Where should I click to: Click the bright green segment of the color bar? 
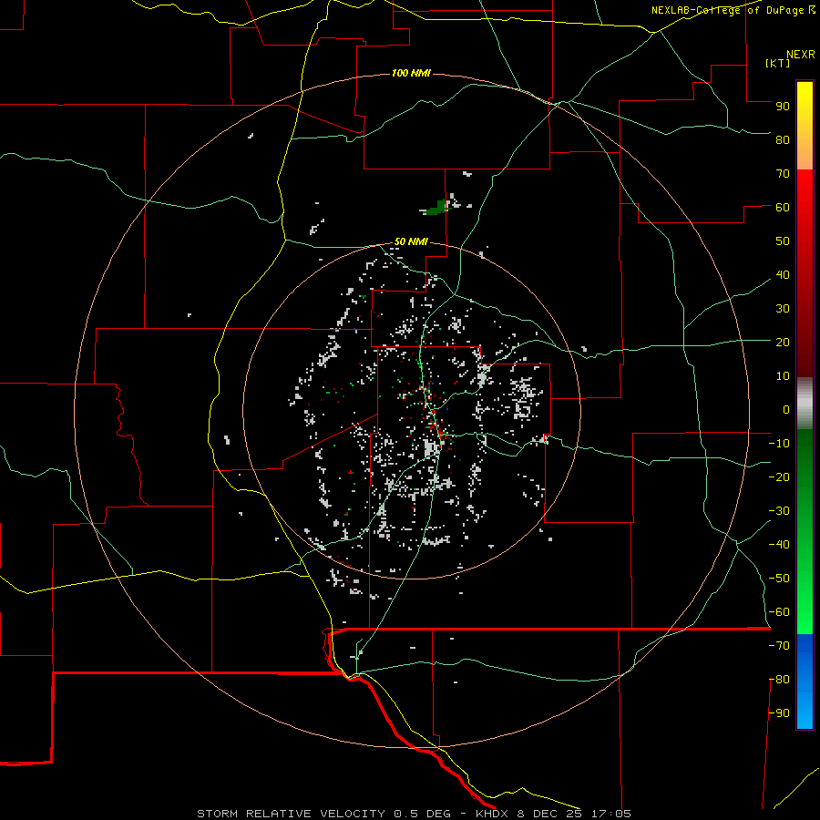[x=805, y=601]
